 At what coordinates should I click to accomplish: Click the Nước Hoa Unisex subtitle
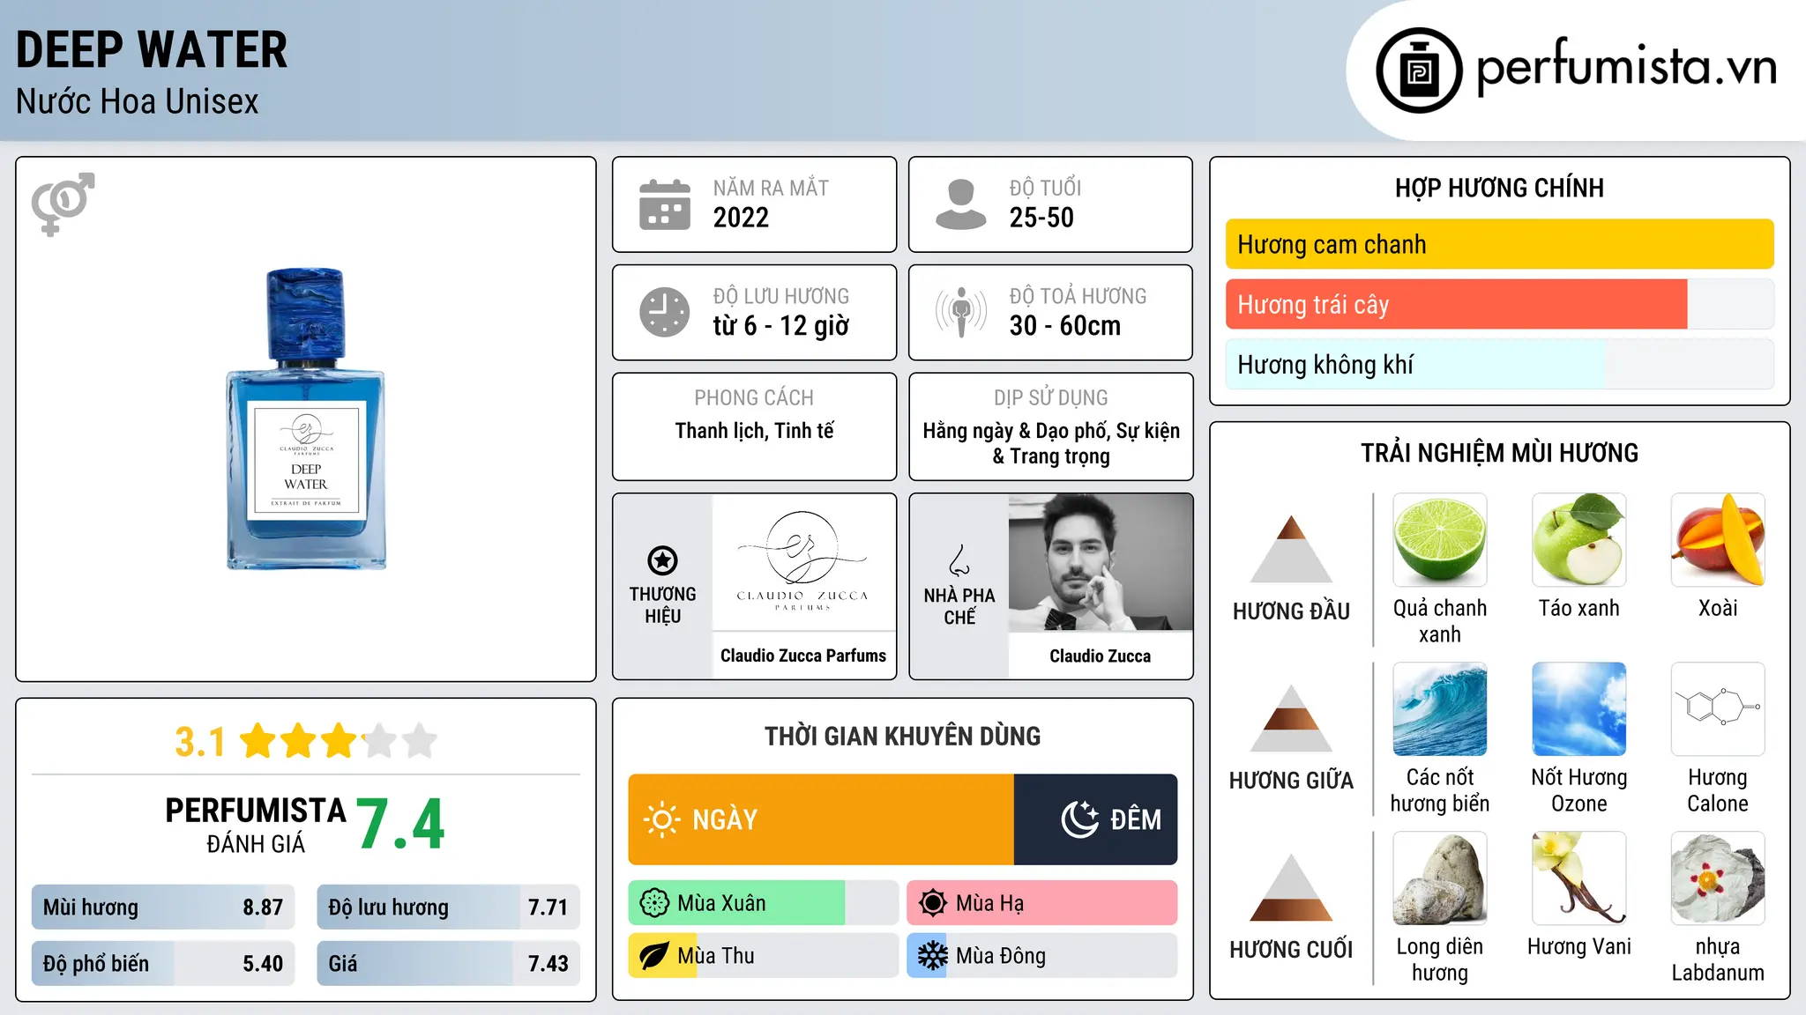(138, 101)
